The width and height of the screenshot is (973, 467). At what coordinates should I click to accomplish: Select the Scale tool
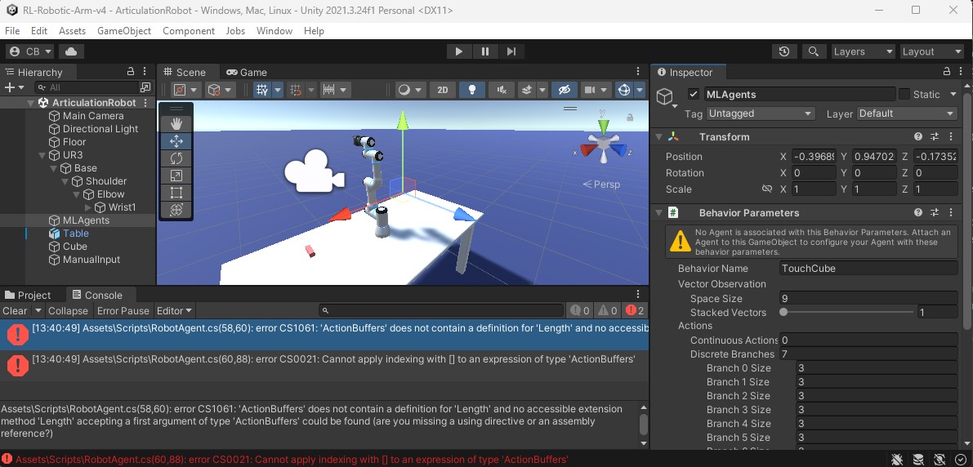[x=176, y=176]
